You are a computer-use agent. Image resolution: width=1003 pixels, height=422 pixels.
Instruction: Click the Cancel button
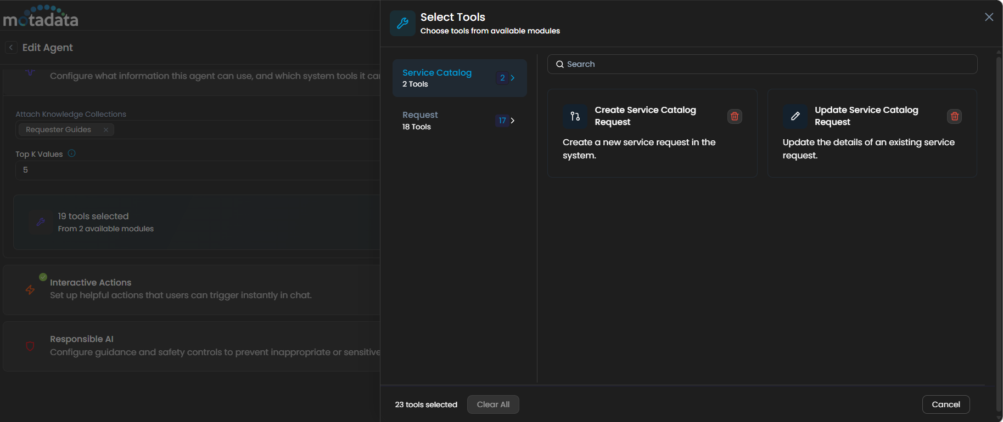point(945,404)
